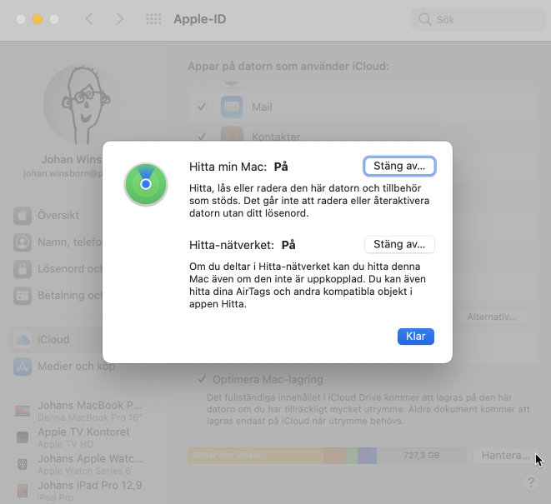Image resolution: width=551 pixels, height=504 pixels.
Task: Select iCloud in the sidebar
Action: click(x=54, y=340)
